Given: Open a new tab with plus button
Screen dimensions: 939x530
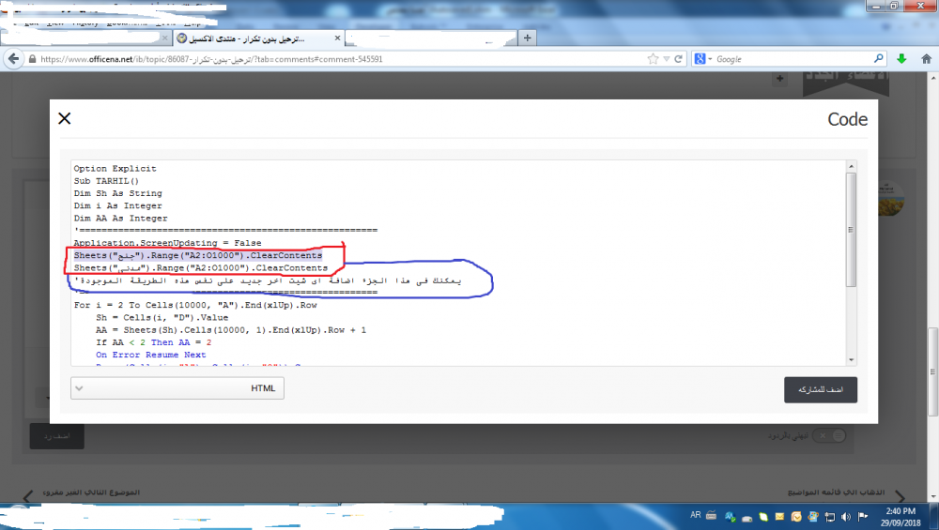Looking at the screenshot, I should 528,38.
